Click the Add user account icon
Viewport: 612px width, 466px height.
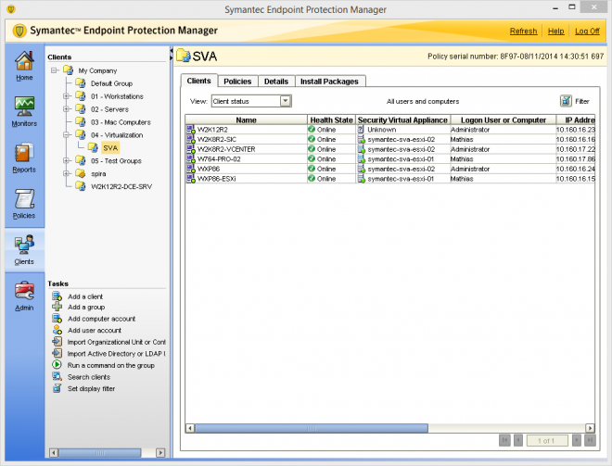tap(57, 330)
